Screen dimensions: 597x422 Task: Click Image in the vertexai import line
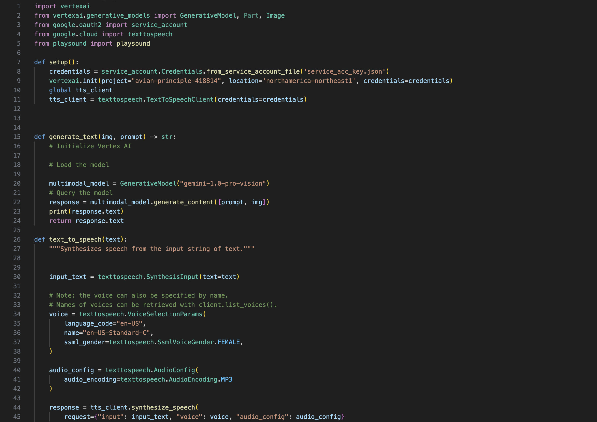pyautogui.click(x=275, y=16)
